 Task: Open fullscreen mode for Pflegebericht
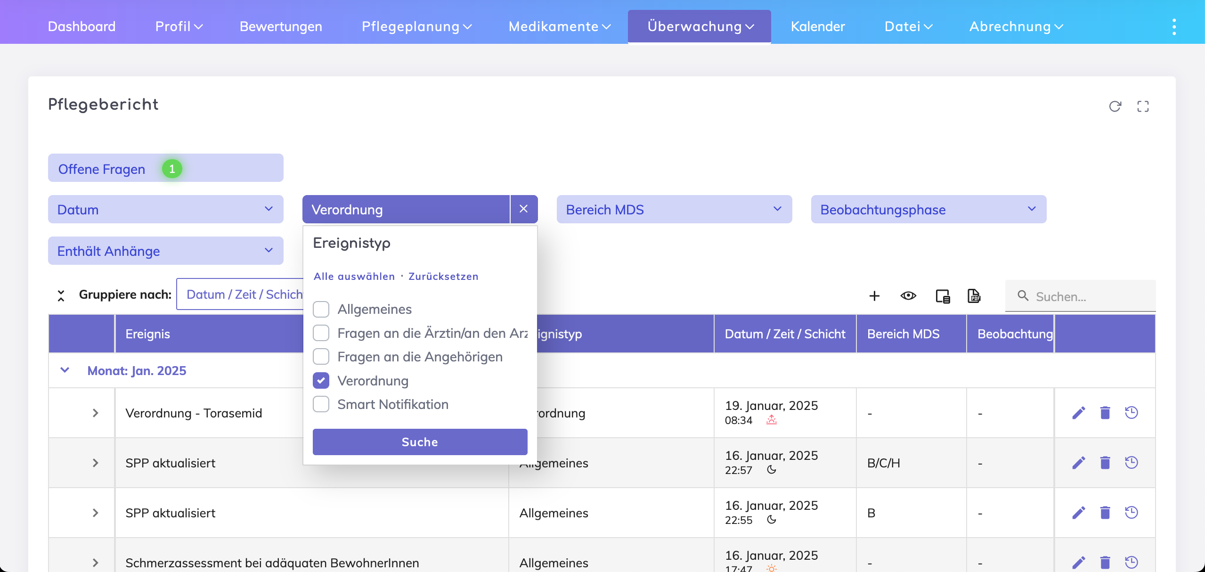[1142, 106]
